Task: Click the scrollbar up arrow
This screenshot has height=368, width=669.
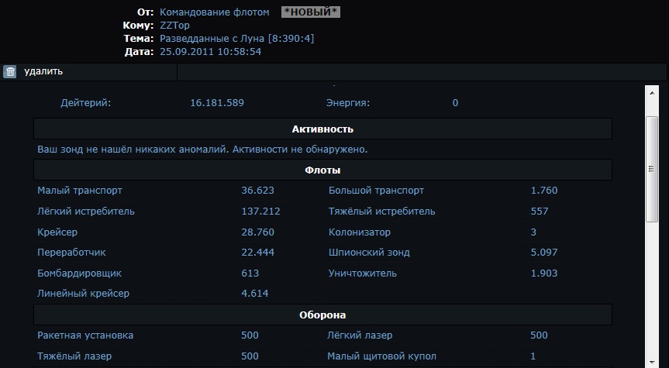Action: click(x=651, y=92)
